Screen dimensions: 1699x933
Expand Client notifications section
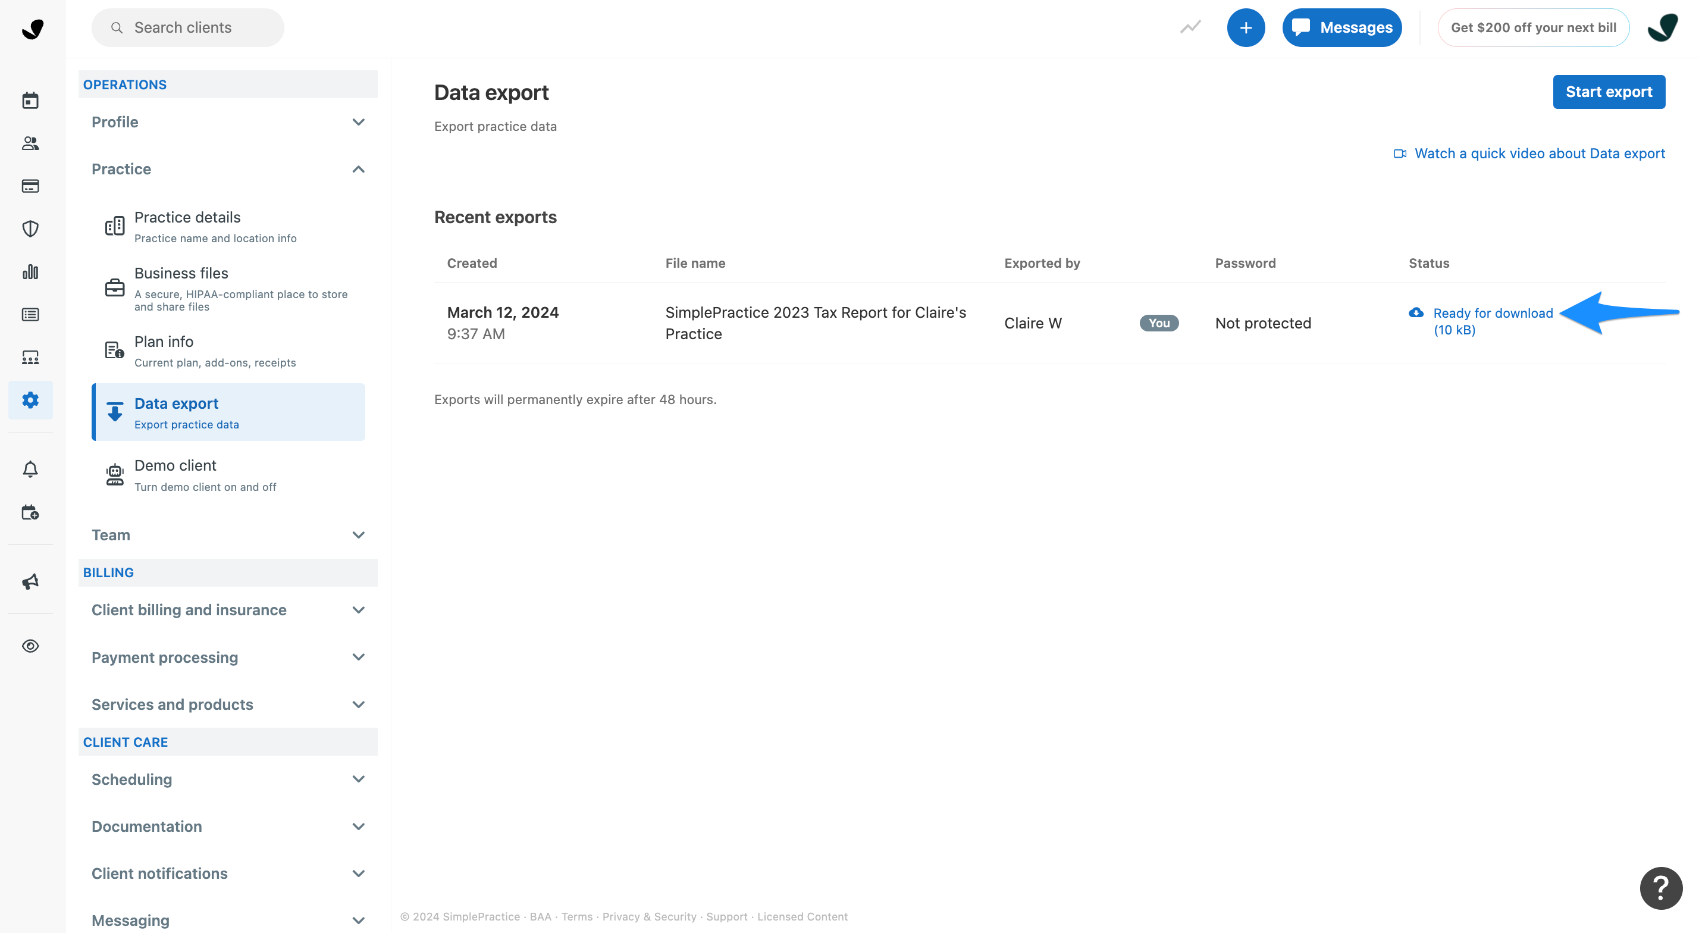(228, 873)
